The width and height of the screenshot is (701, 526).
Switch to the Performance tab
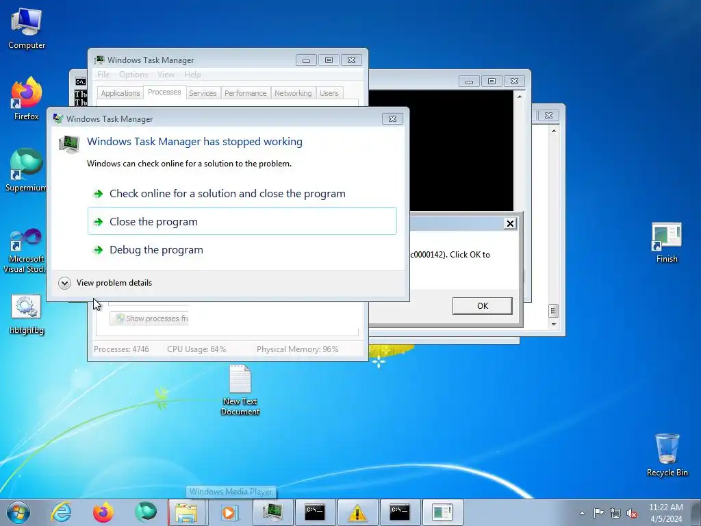[x=245, y=93]
